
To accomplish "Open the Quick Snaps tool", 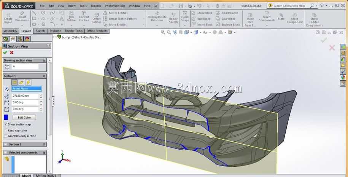I will pyautogui.click(x=185, y=17).
